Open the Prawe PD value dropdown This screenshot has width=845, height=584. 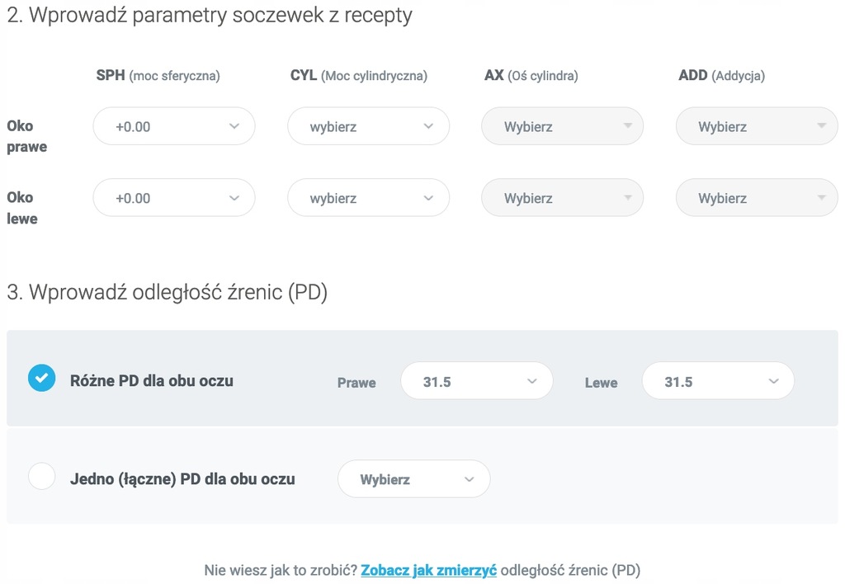point(477,381)
